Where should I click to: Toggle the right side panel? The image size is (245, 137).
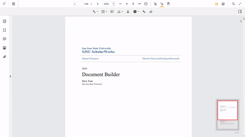point(240,12)
